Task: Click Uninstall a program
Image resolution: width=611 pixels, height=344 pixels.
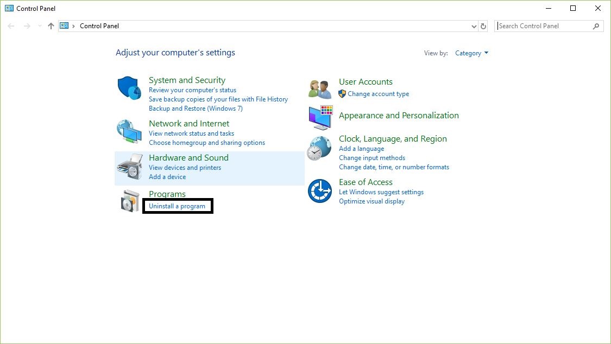Action: pos(177,206)
